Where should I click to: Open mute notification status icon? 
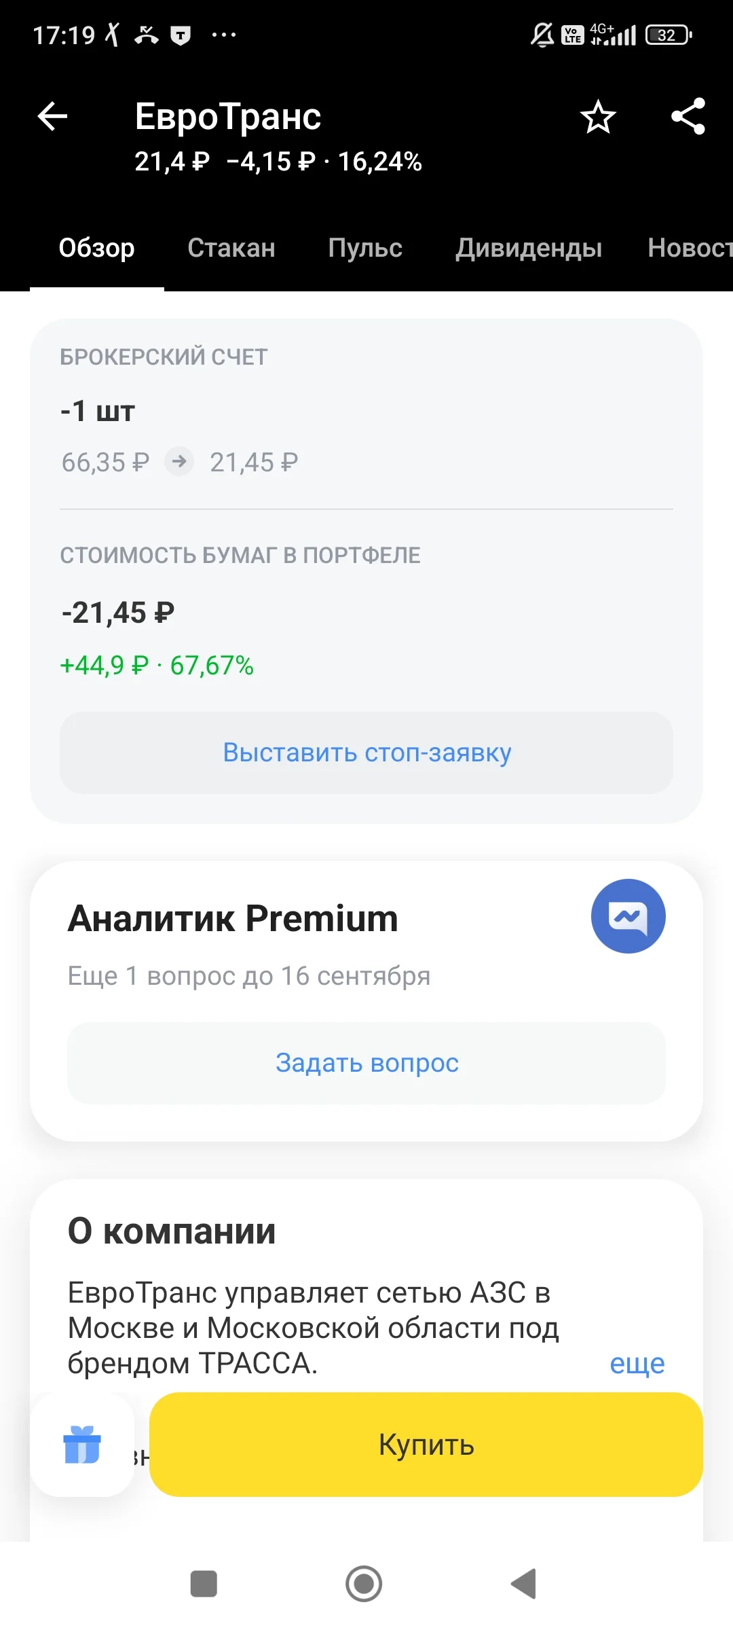point(542,35)
